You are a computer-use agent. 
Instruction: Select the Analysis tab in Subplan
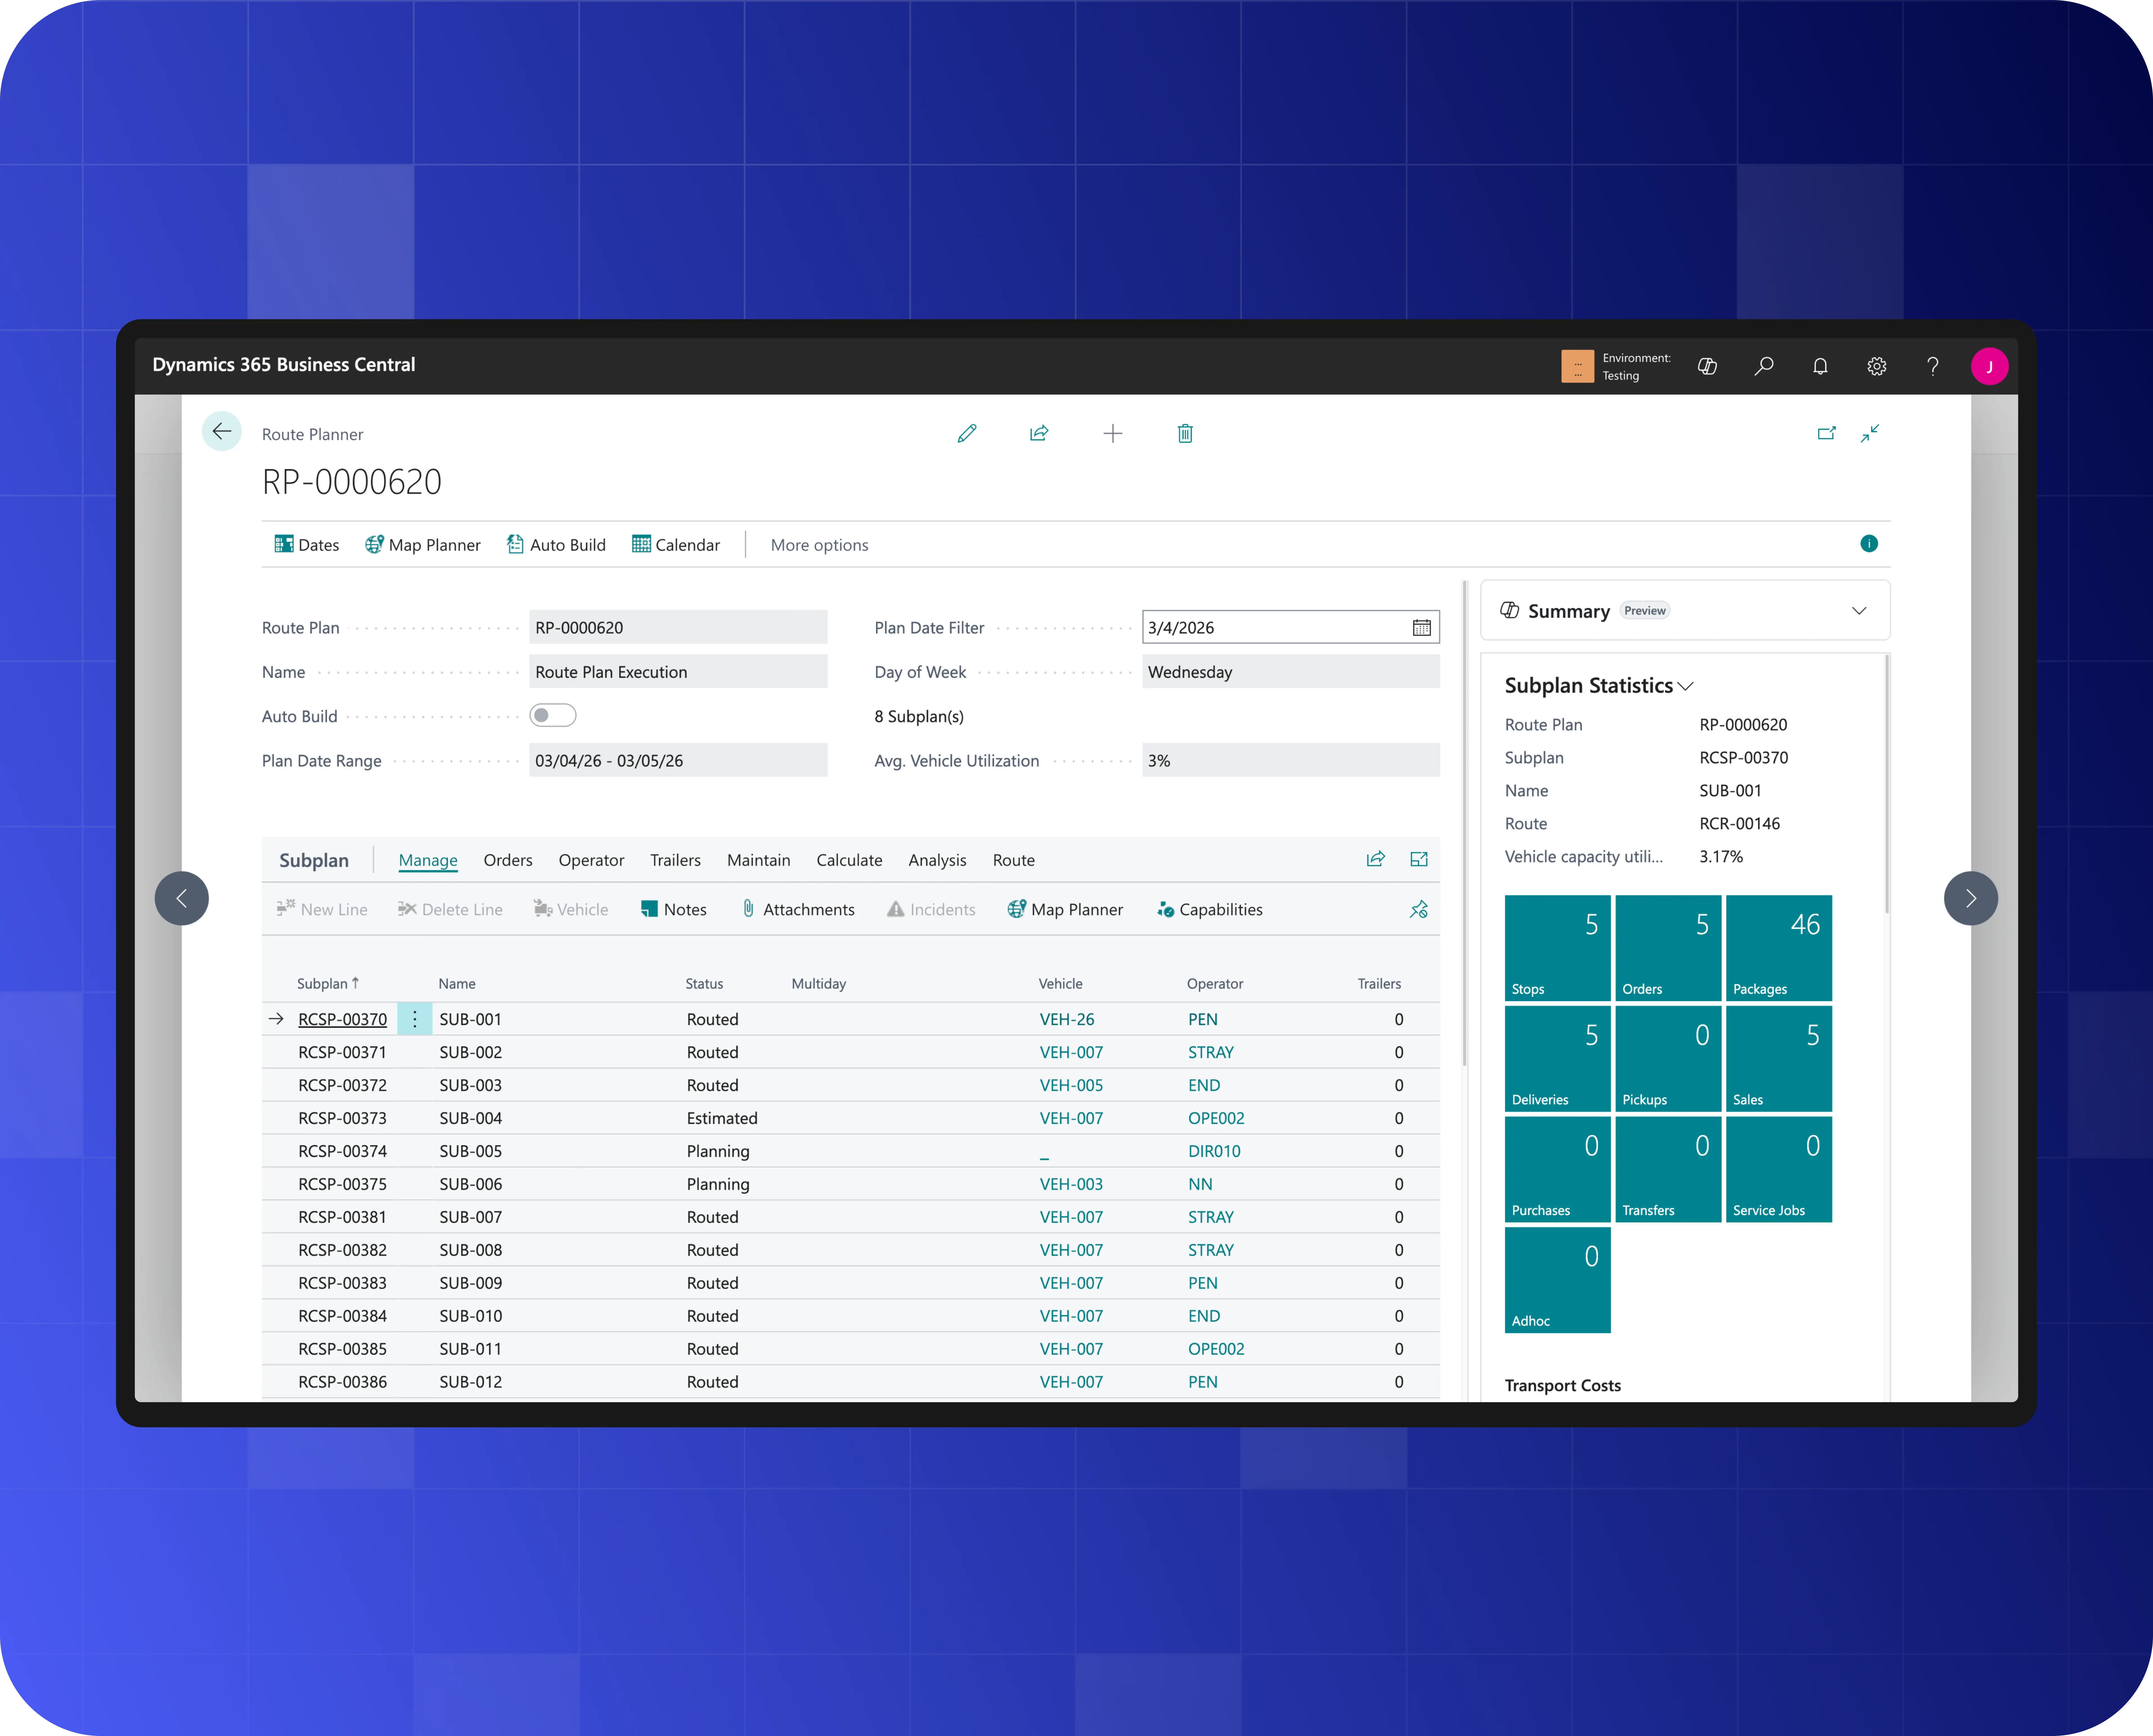tap(937, 860)
